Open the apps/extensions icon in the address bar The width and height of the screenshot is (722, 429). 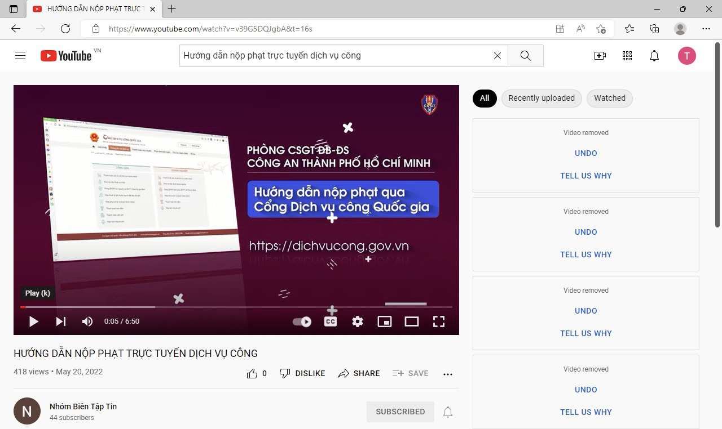coord(560,29)
